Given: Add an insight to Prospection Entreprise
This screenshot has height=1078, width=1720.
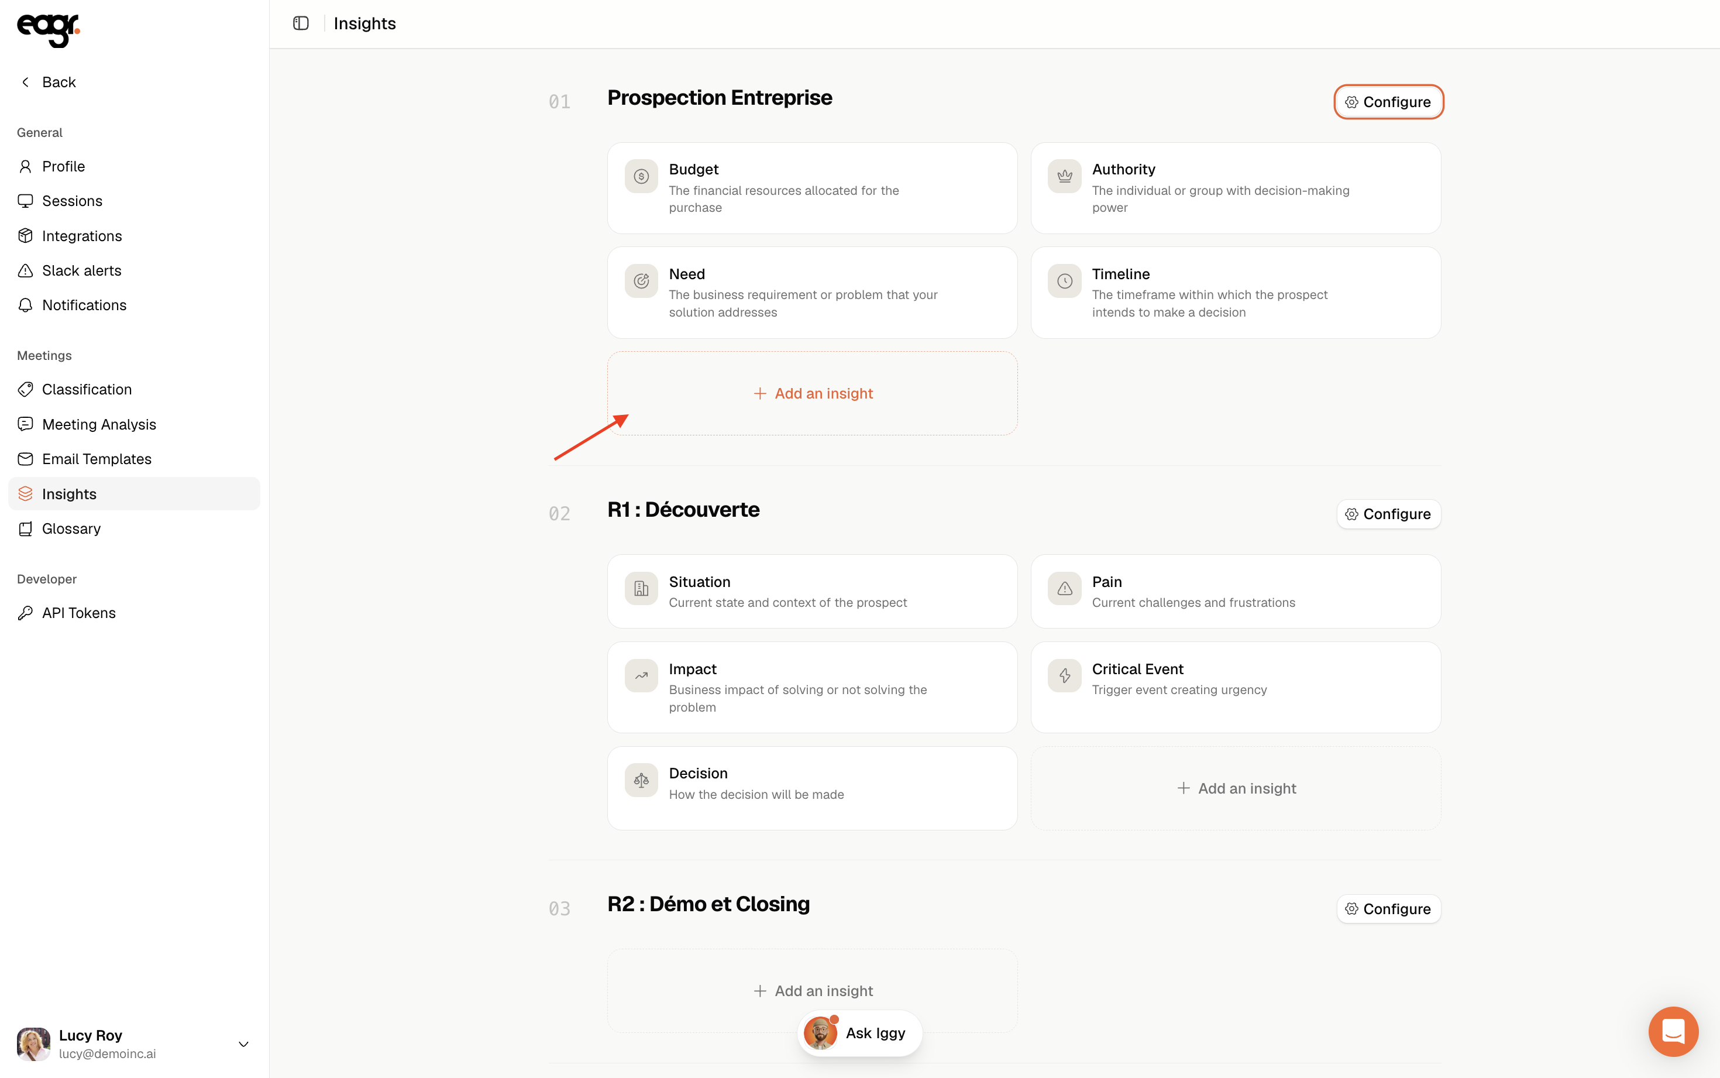Looking at the screenshot, I should [812, 393].
